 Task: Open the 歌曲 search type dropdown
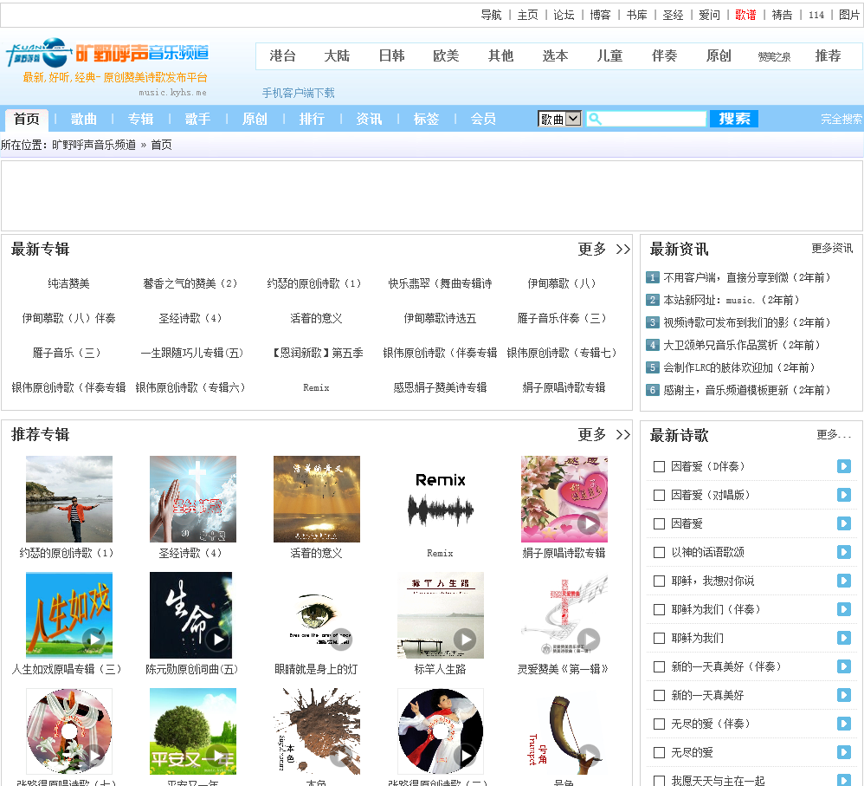(x=559, y=119)
